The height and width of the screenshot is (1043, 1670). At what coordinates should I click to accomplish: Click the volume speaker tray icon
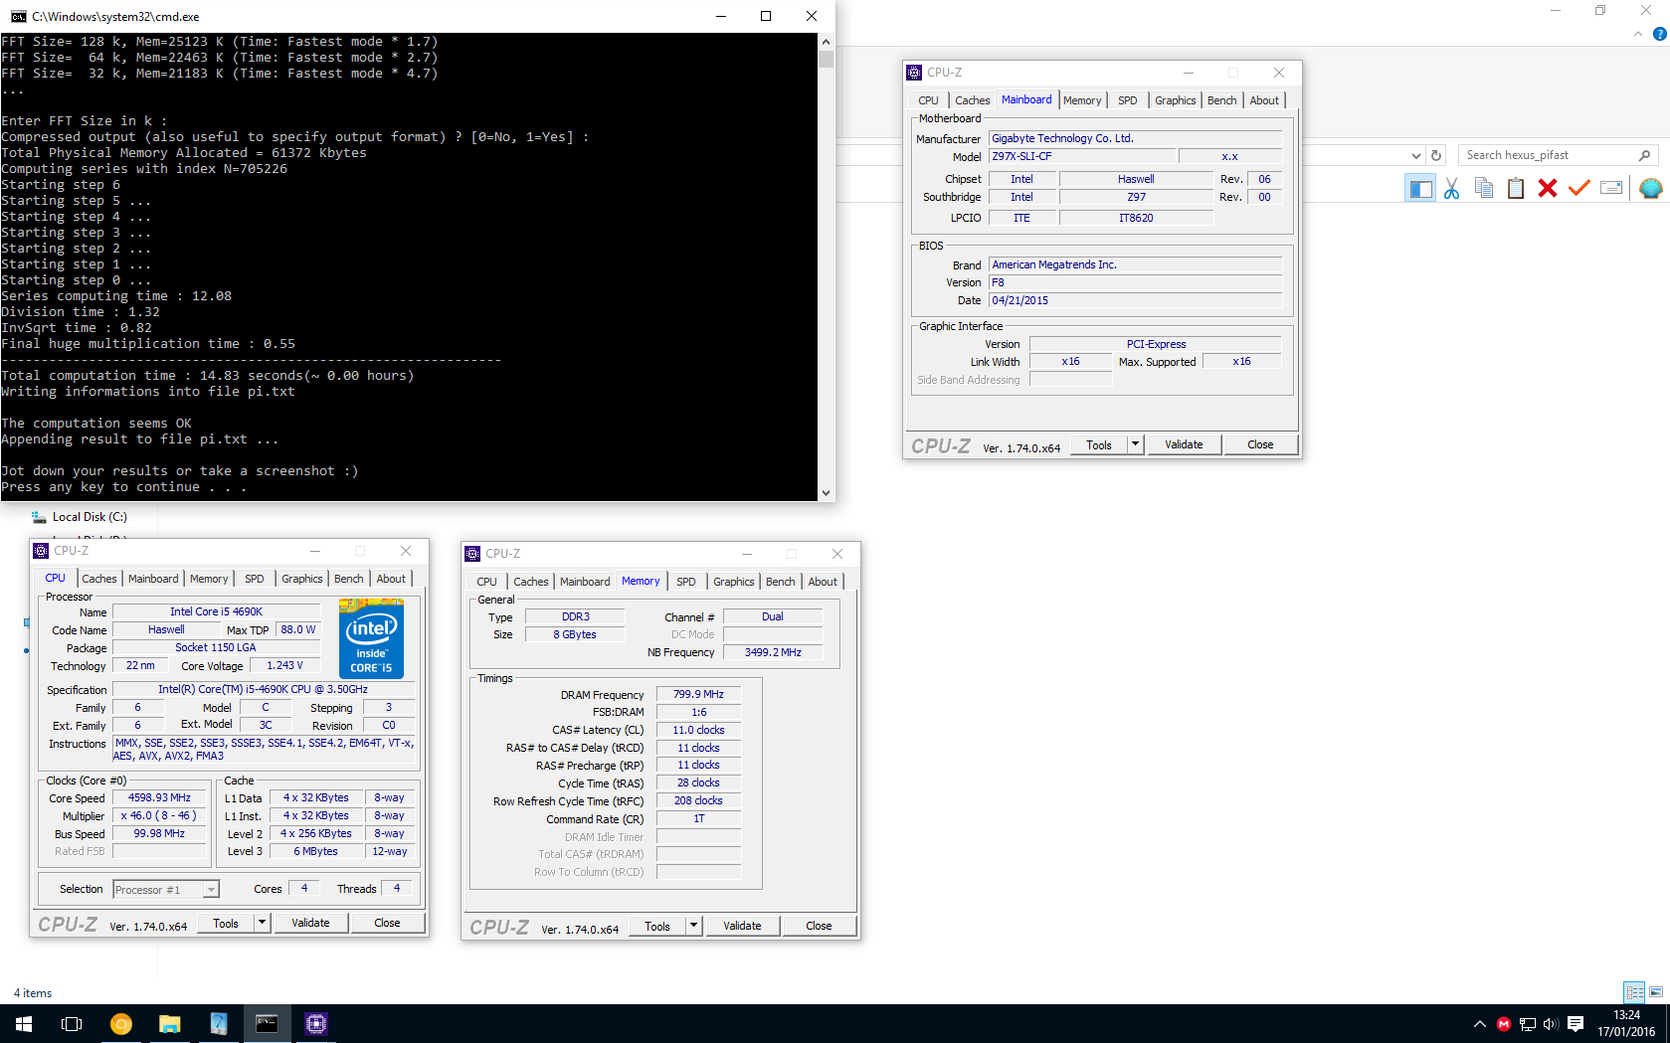point(1550,1024)
